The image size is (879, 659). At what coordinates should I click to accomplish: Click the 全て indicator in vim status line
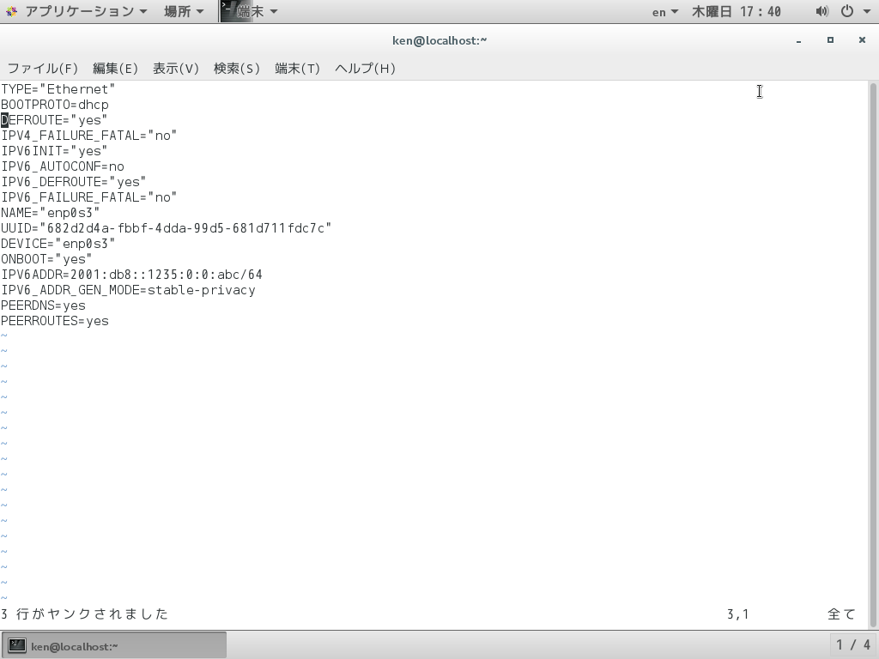tap(841, 614)
